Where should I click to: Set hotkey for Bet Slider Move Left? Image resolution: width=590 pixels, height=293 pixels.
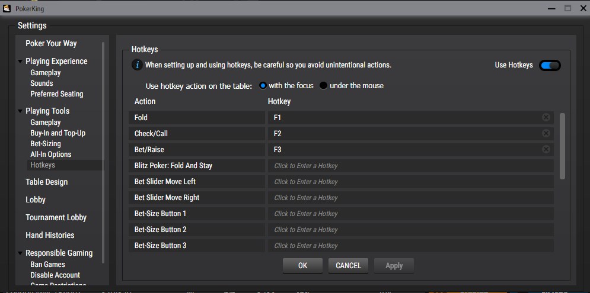(x=410, y=182)
